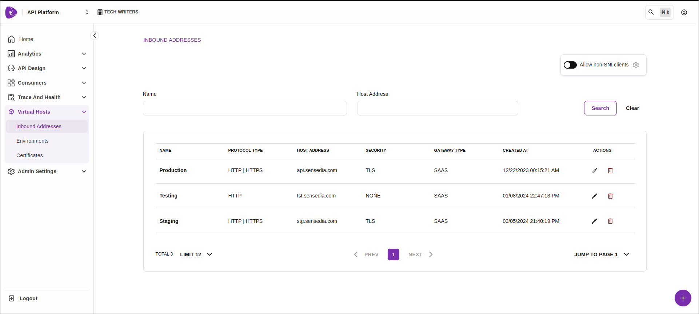
Task: Go to Environments in Virtual Hosts
Action: pyautogui.click(x=32, y=141)
